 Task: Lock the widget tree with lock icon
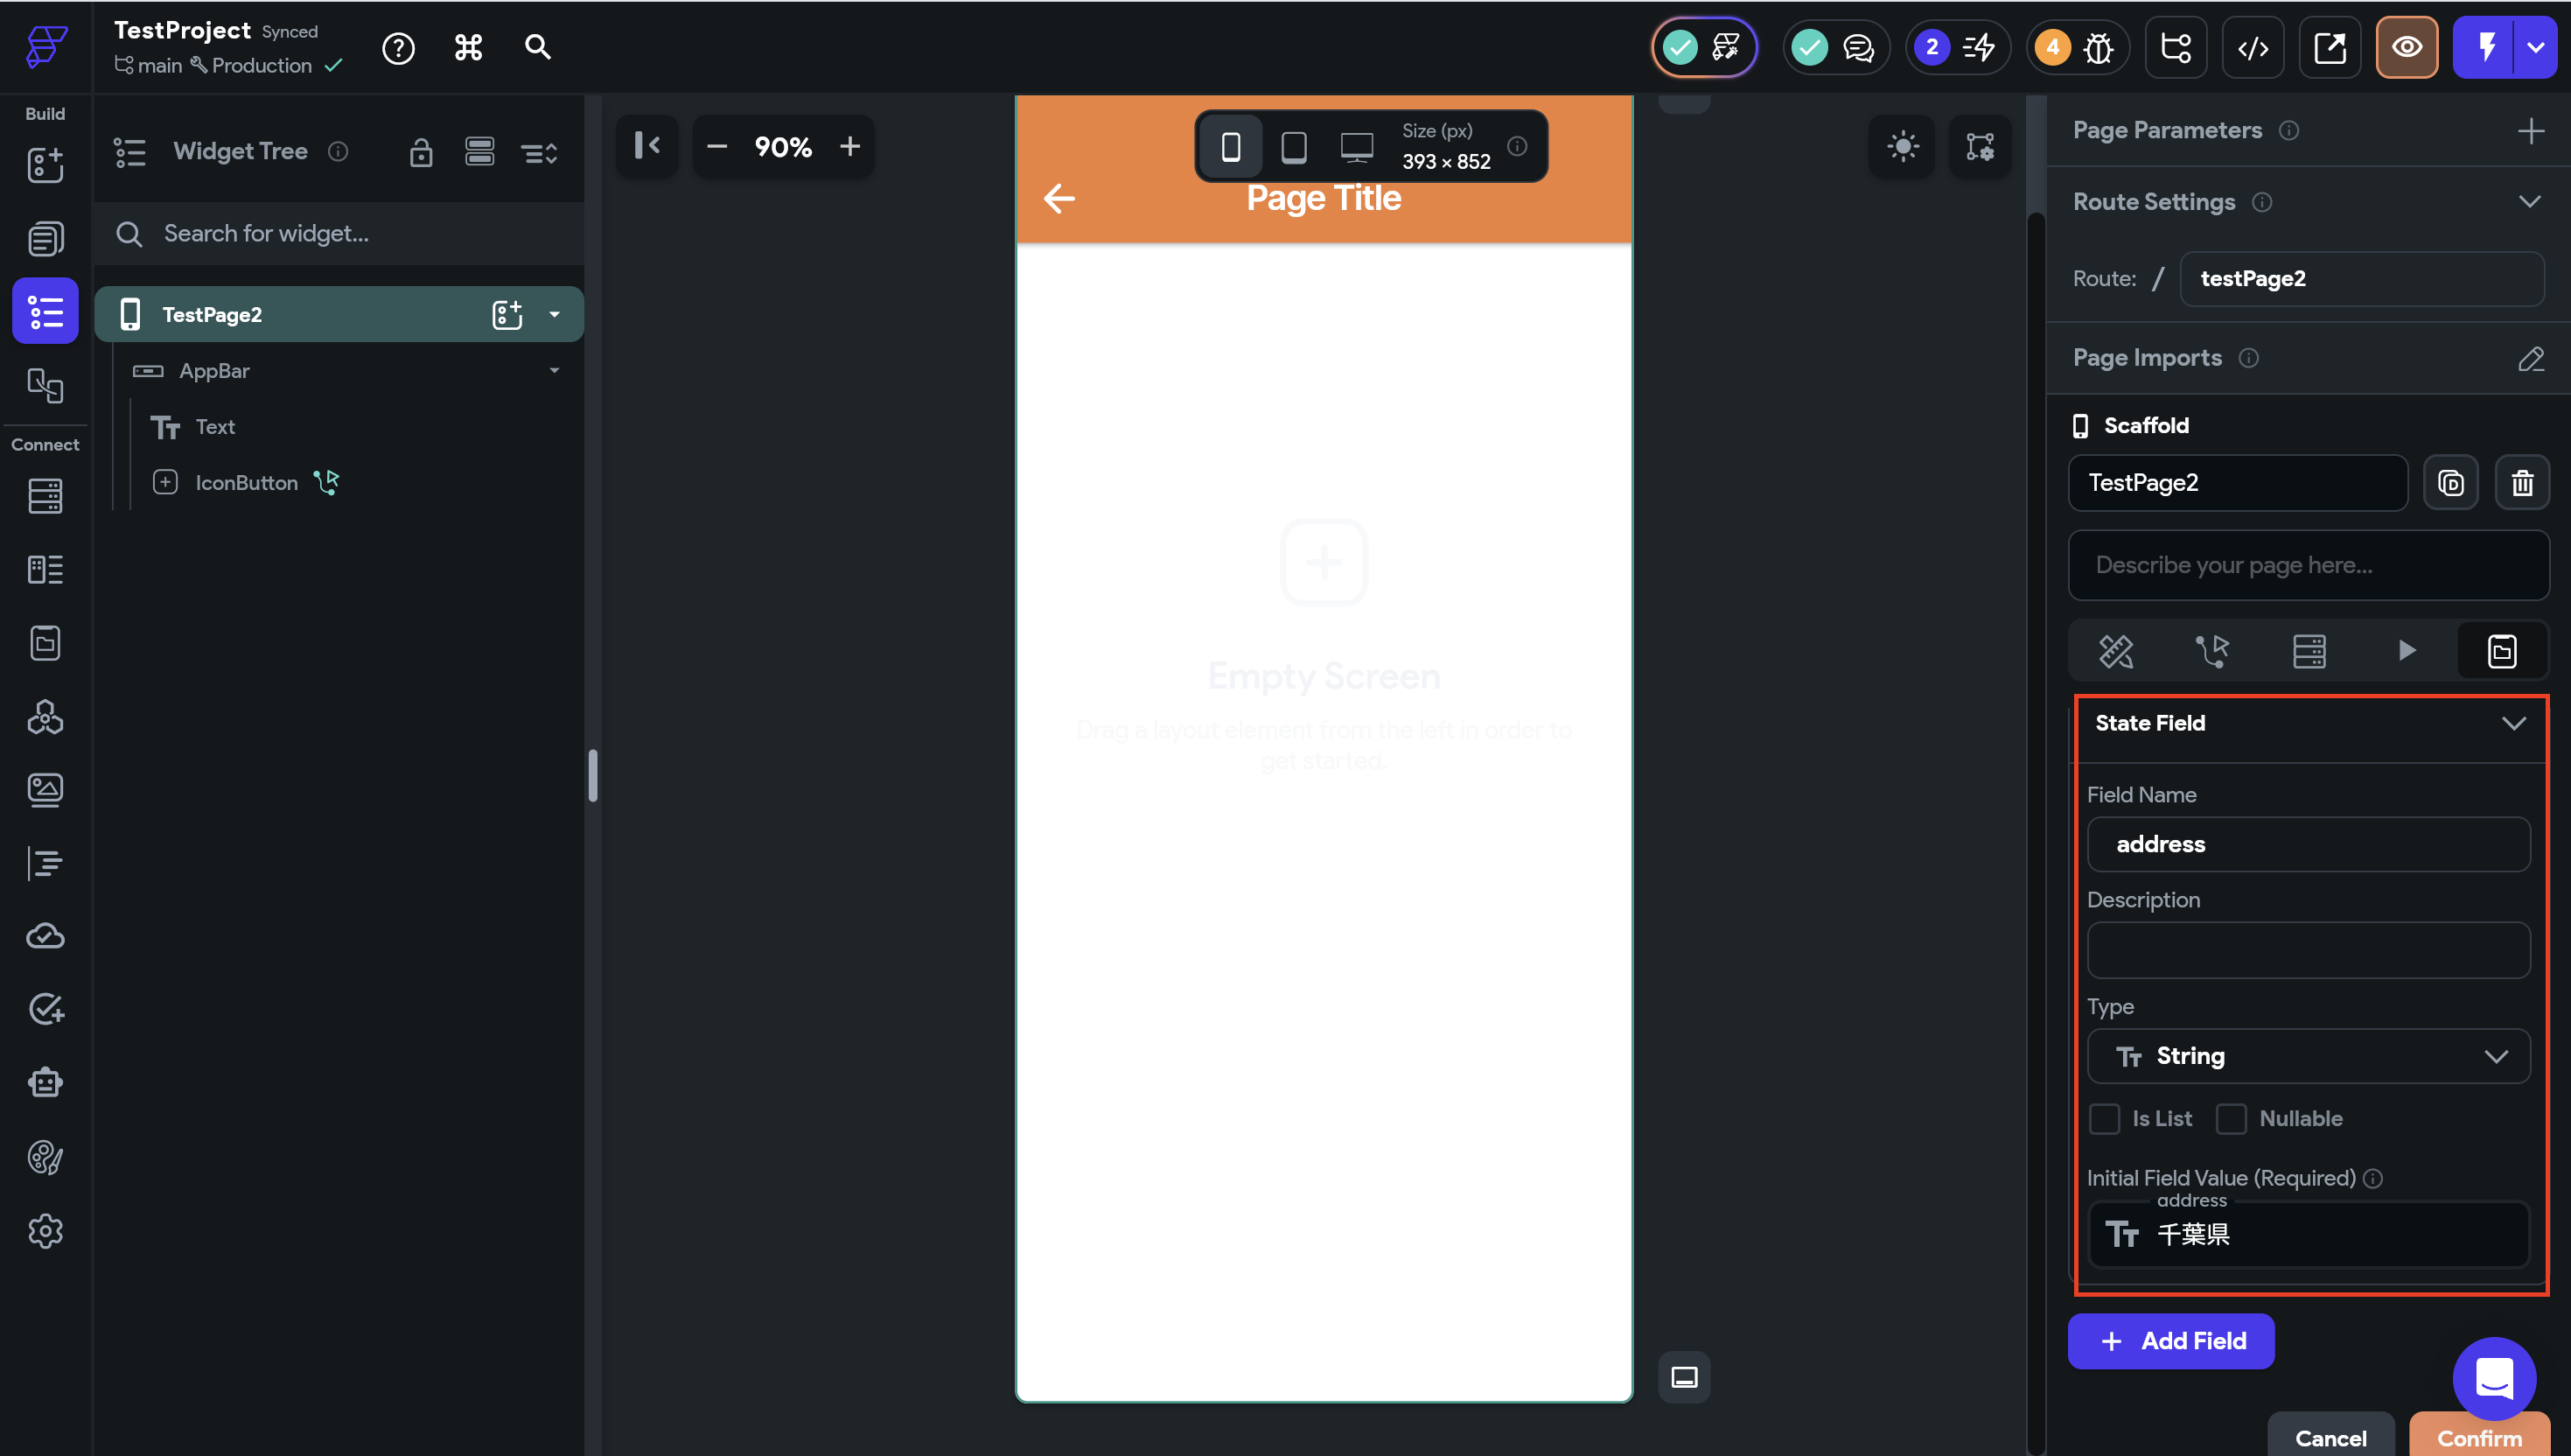click(421, 152)
